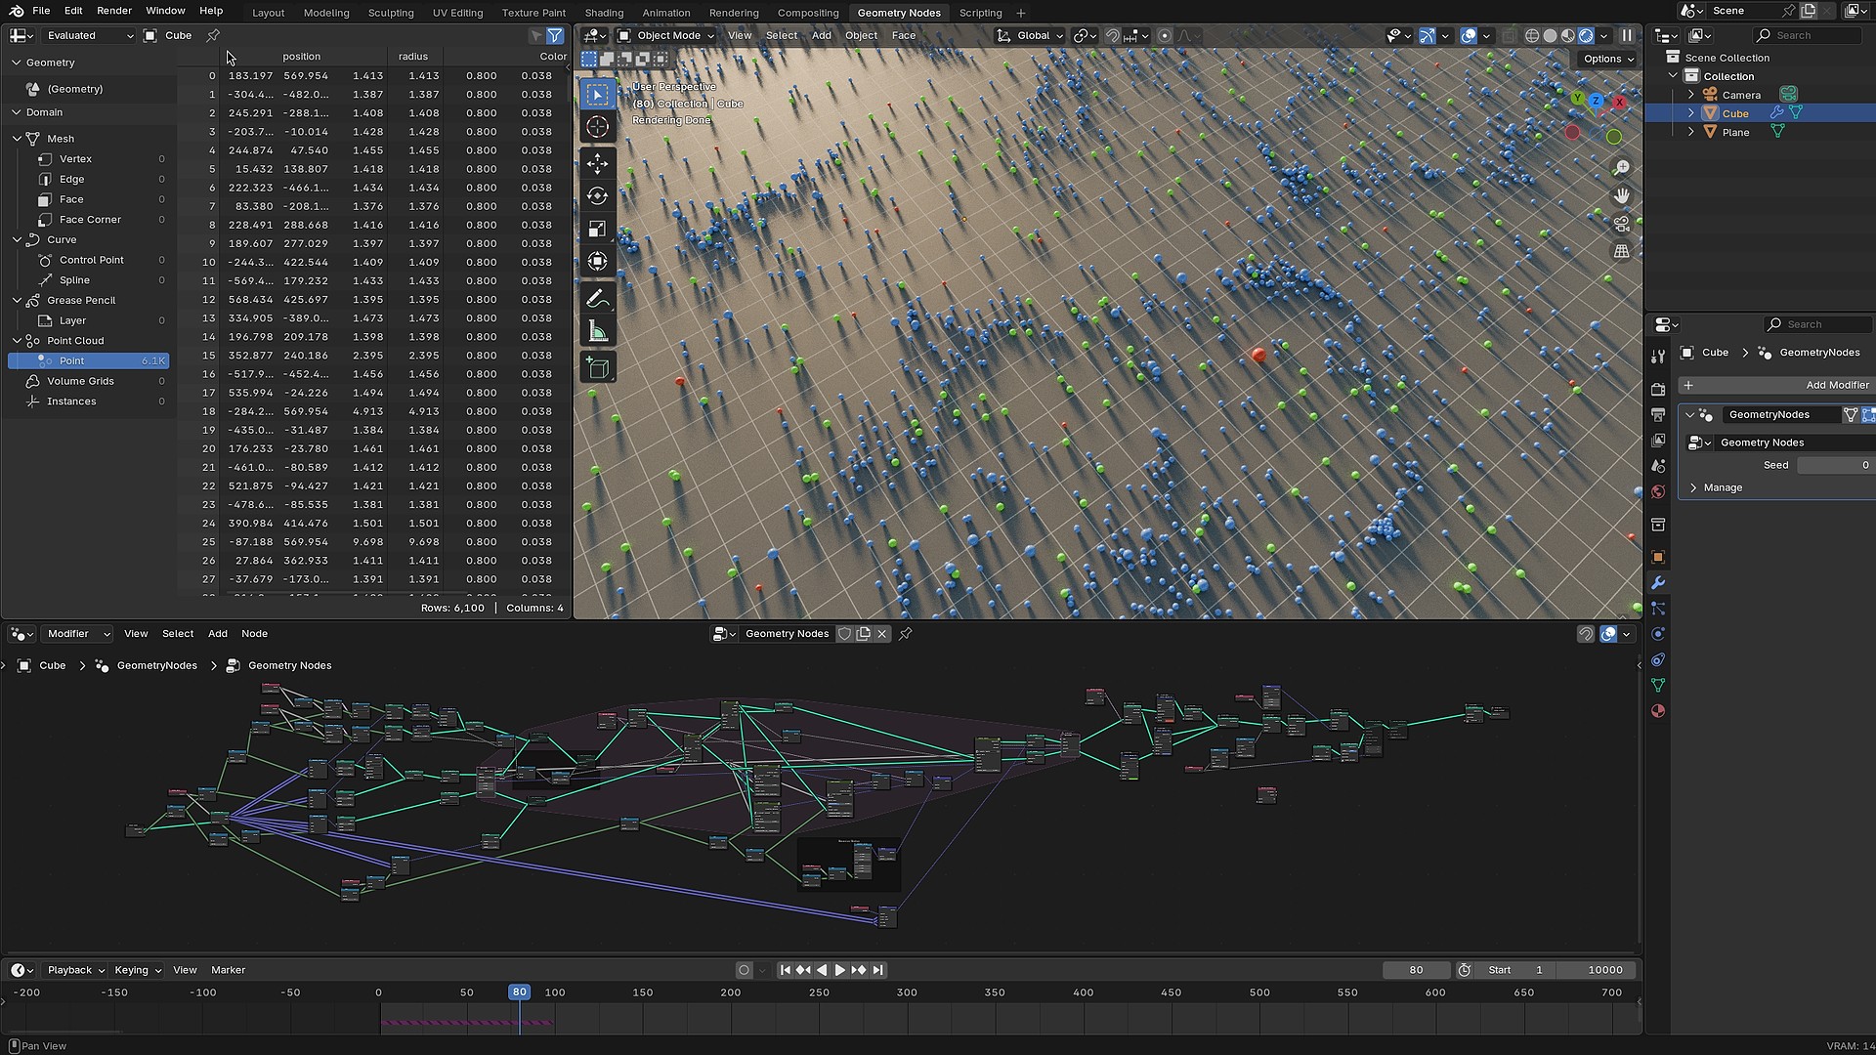Toggle viewport overlays button

click(x=1469, y=35)
